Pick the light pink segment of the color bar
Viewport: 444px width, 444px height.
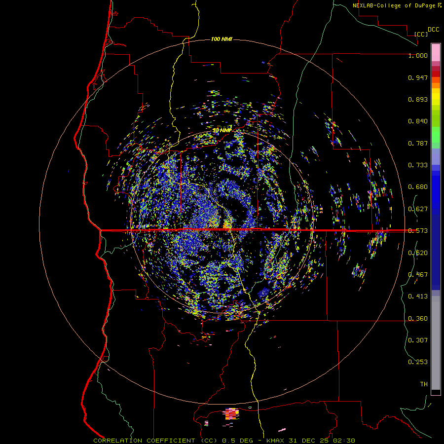(x=436, y=52)
